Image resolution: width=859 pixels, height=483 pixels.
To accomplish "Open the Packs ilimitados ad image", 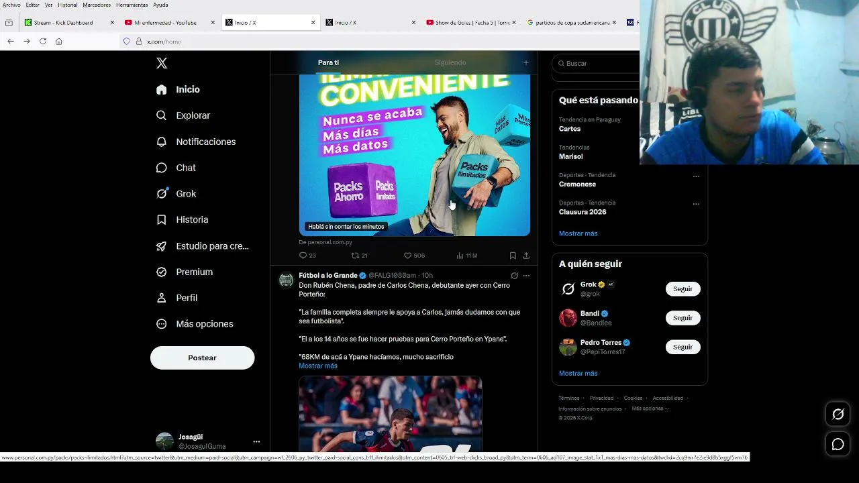I will (x=414, y=155).
